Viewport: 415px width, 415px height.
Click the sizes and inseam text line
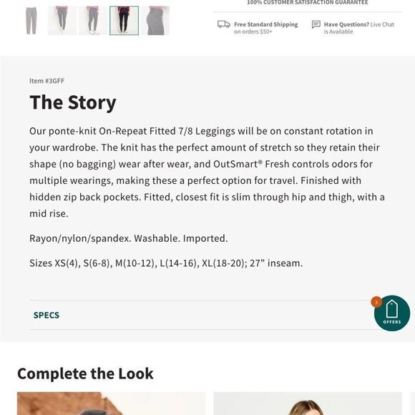point(166,263)
